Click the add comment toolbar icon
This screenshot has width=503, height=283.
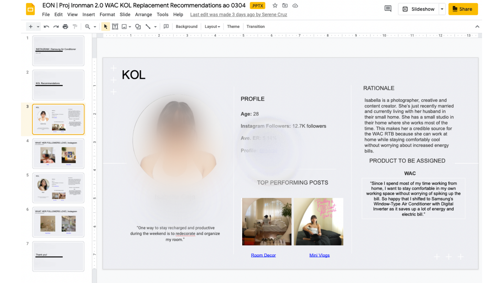[166, 26]
